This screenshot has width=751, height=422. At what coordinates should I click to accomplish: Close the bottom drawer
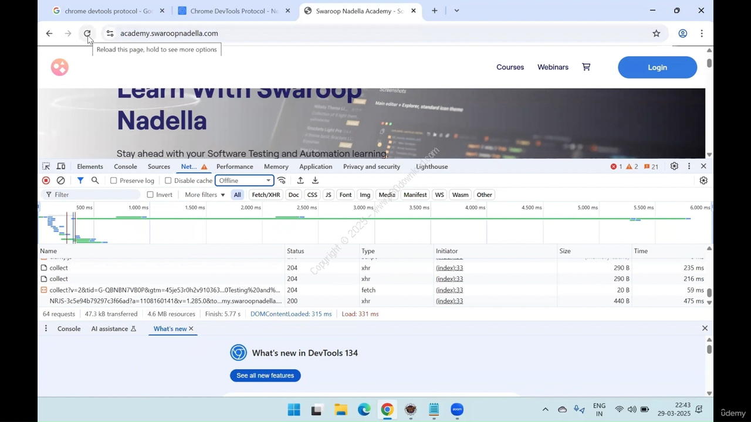point(705,328)
